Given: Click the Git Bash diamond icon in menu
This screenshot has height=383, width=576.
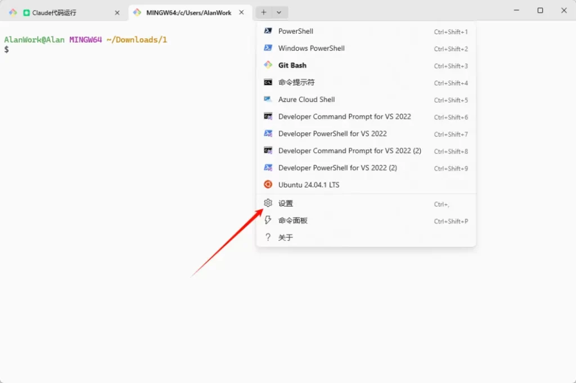Looking at the screenshot, I should click(268, 65).
